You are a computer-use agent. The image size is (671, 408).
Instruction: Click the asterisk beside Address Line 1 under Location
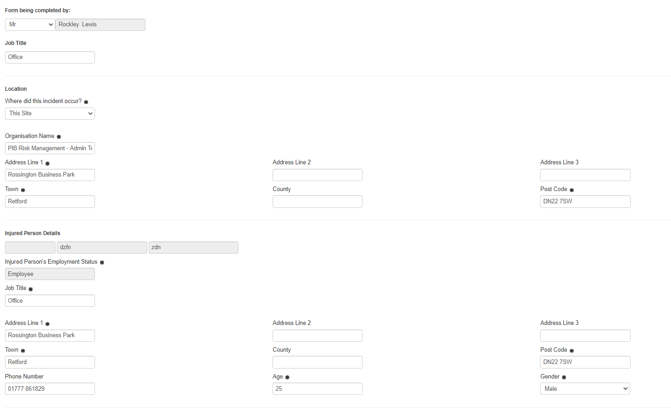tap(47, 162)
